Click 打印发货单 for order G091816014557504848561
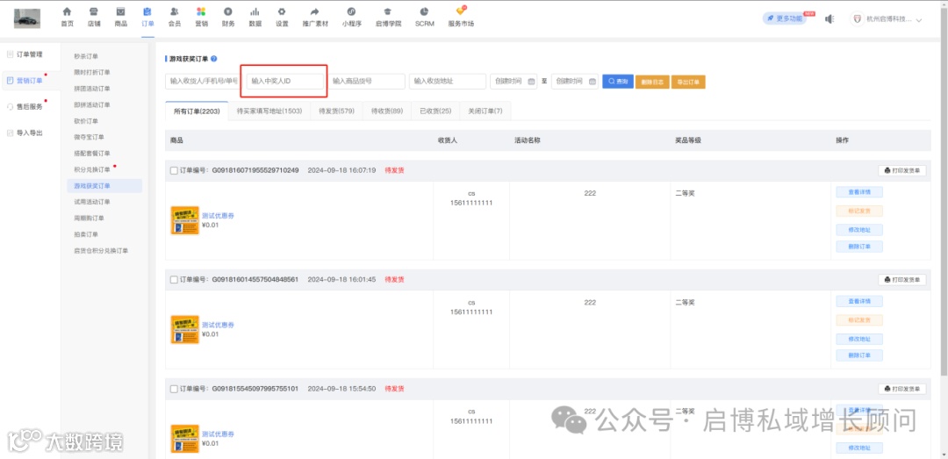 [902, 280]
